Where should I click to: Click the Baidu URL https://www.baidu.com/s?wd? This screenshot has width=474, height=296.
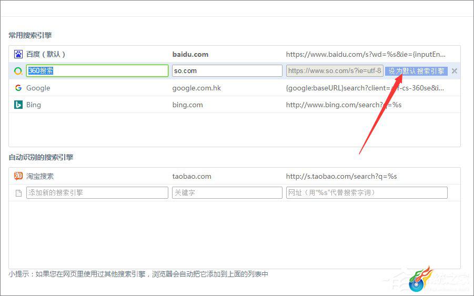coord(366,54)
